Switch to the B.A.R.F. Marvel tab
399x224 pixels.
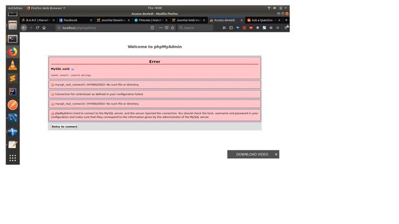[x=38, y=20]
